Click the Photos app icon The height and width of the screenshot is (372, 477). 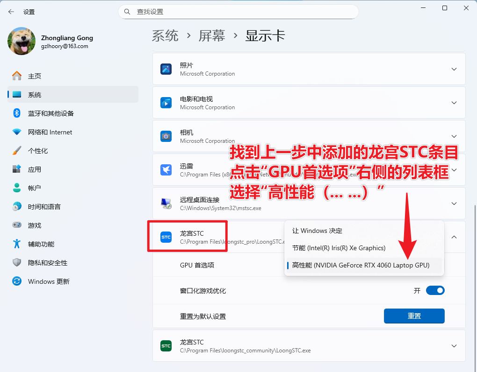point(166,69)
